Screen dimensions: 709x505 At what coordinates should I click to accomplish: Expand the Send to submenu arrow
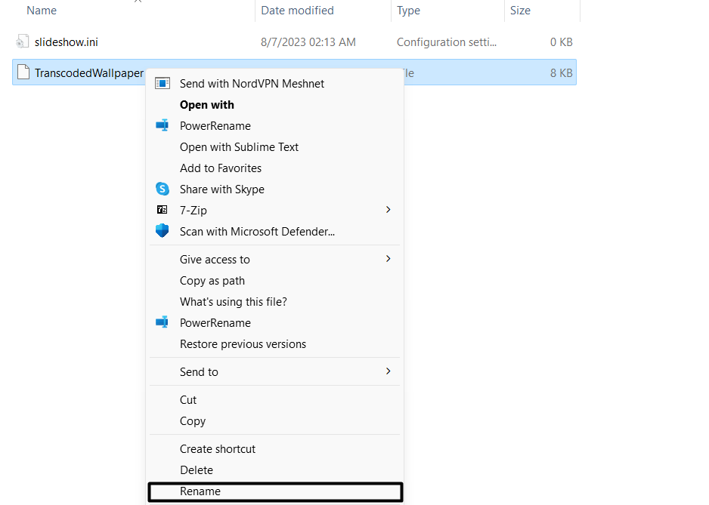(x=388, y=371)
